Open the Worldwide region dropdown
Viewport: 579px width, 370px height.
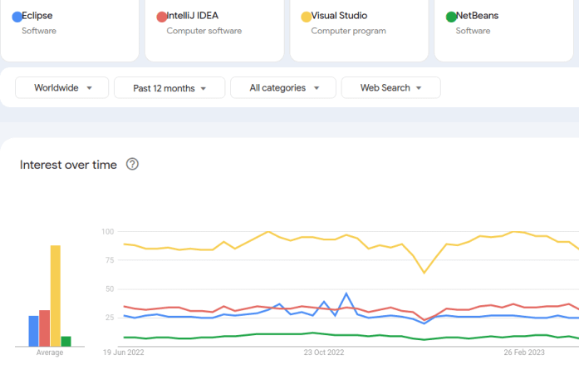click(x=62, y=87)
